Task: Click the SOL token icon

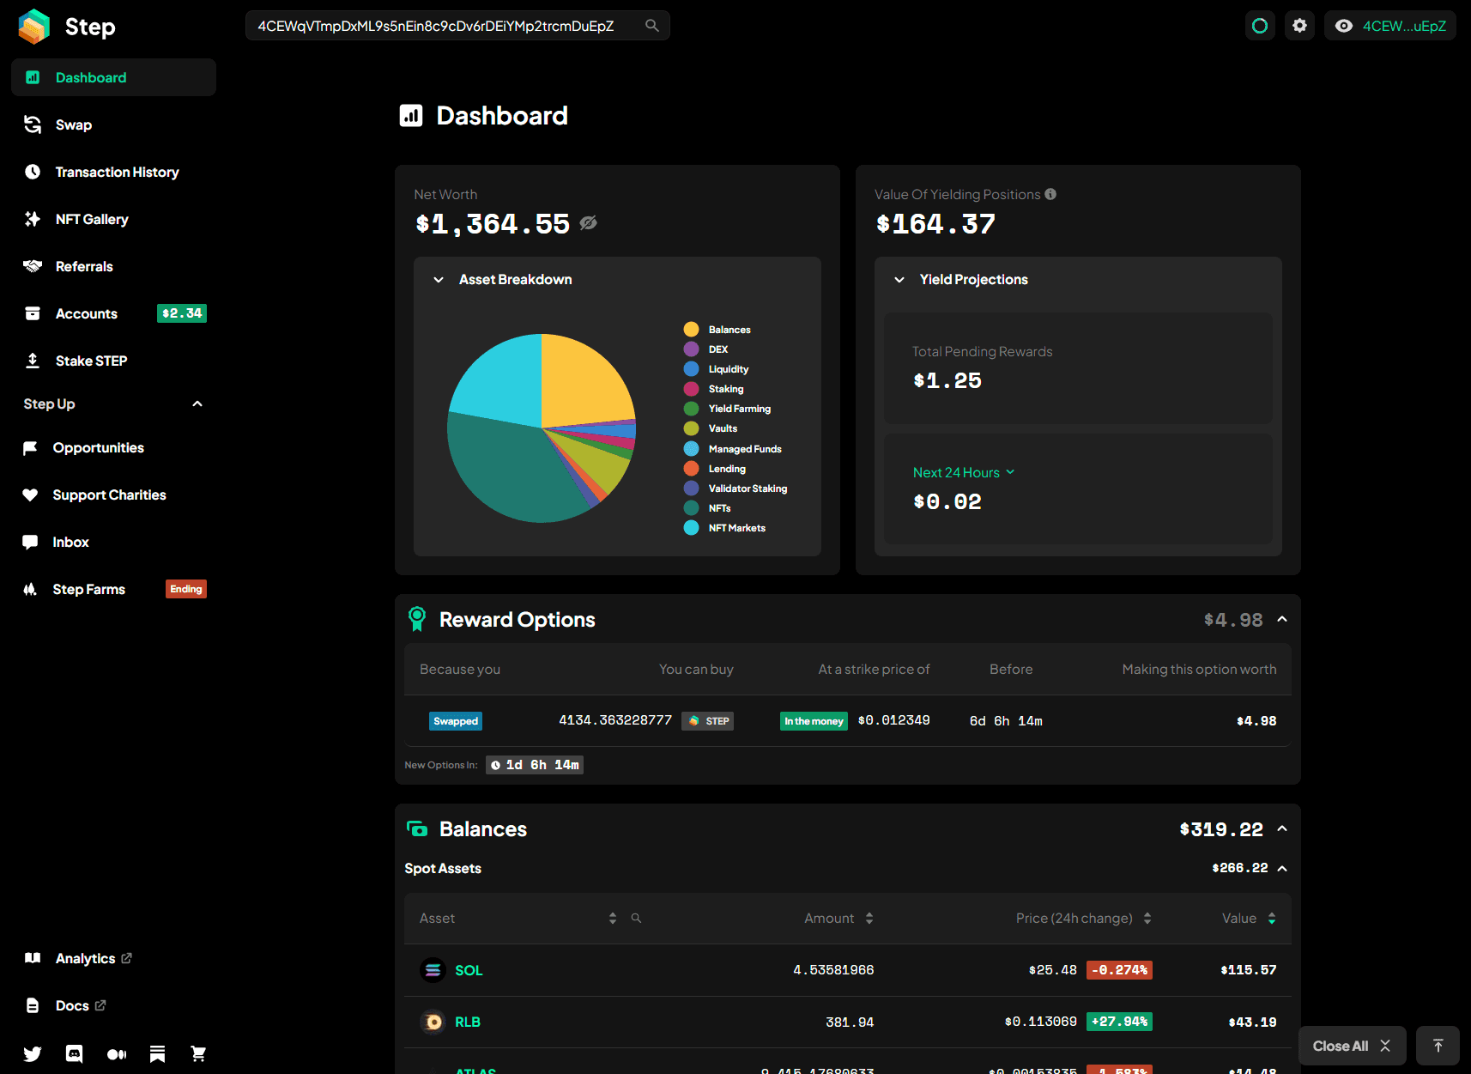Action: click(x=433, y=970)
